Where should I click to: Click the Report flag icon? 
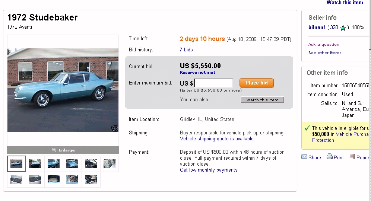352,157
